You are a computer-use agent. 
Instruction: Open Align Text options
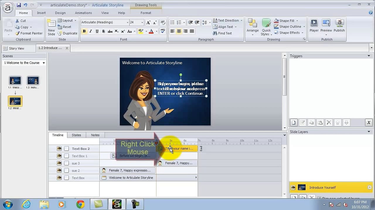[225, 27]
